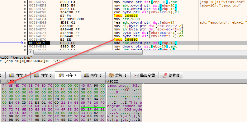Select the loop 264E5E instruction
This screenshot has height=122, width=247.
click(x=126, y=16)
